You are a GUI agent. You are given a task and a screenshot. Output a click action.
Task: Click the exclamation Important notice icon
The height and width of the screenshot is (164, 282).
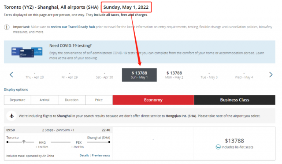7,27
